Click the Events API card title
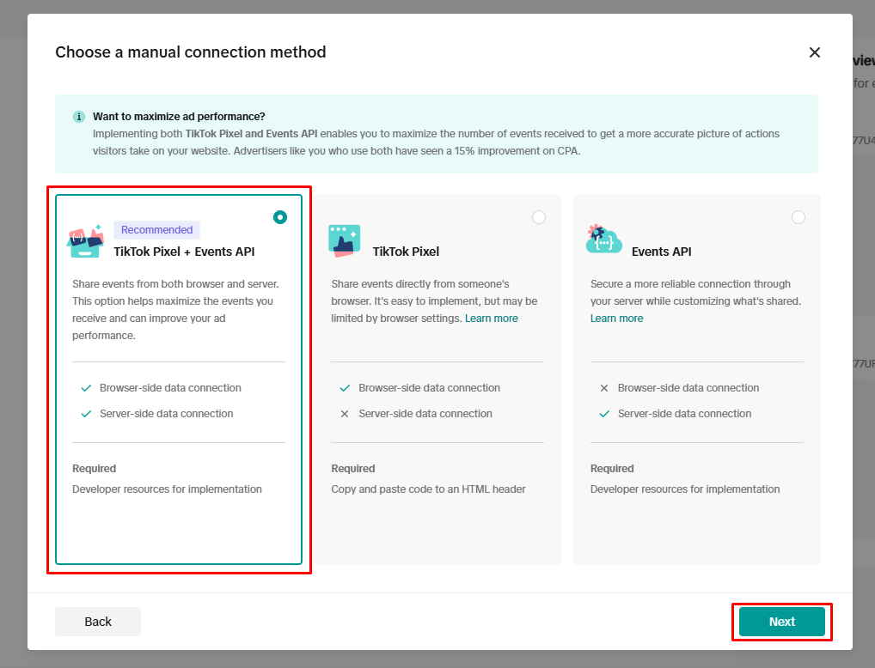Screen dimensions: 875x668 pos(661,252)
